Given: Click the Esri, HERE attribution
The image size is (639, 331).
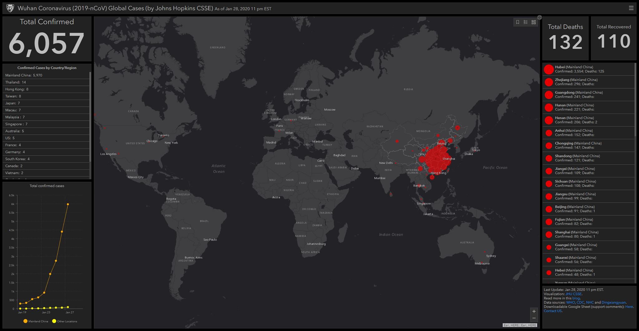Looking at the screenshot, I should (520, 325).
